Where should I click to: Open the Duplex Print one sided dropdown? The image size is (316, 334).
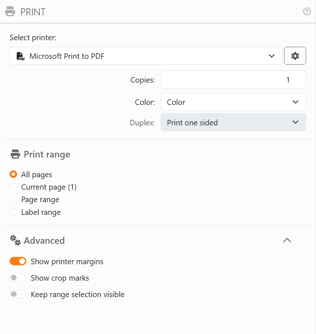(x=233, y=122)
